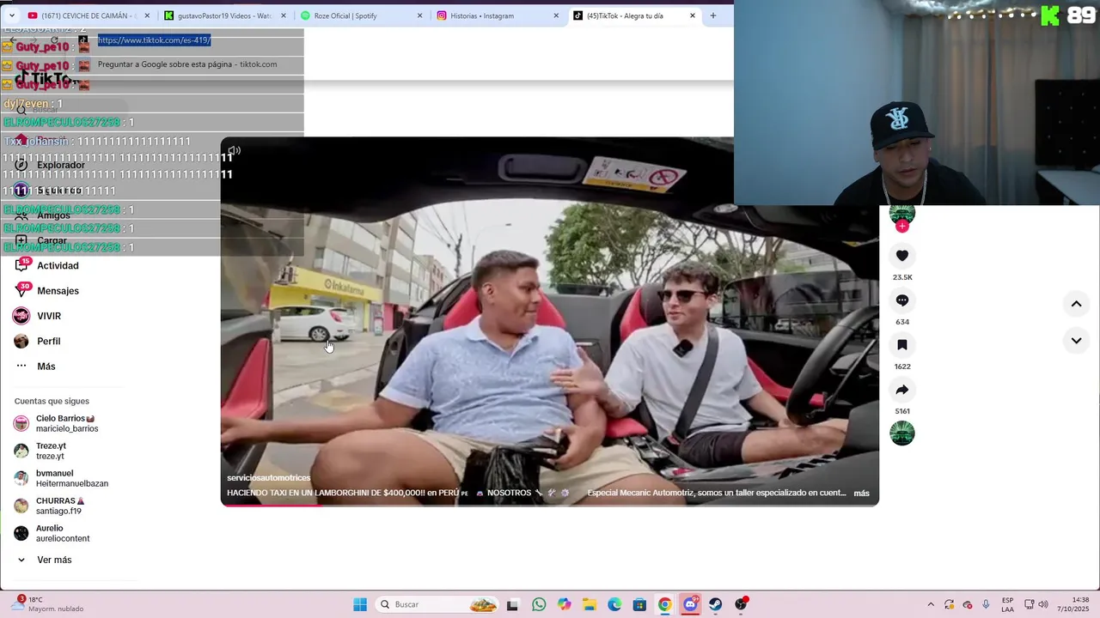The height and width of the screenshot is (618, 1100).
Task: Open the comments showing 634
Action: click(901, 300)
